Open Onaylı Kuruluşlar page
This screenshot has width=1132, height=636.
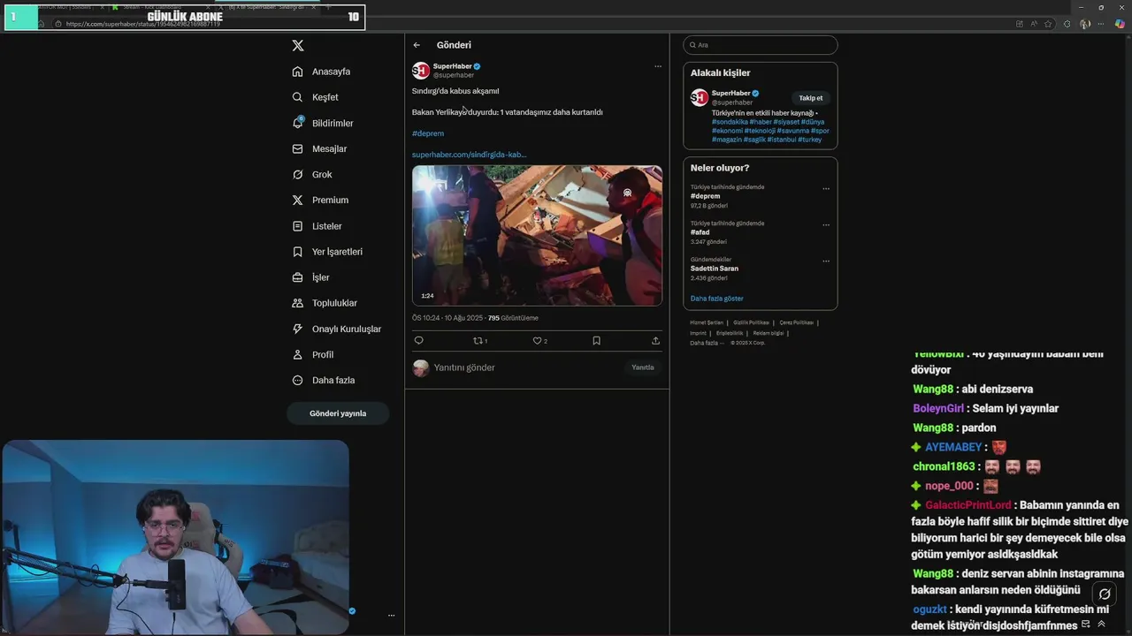pyautogui.click(x=337, y=329)
